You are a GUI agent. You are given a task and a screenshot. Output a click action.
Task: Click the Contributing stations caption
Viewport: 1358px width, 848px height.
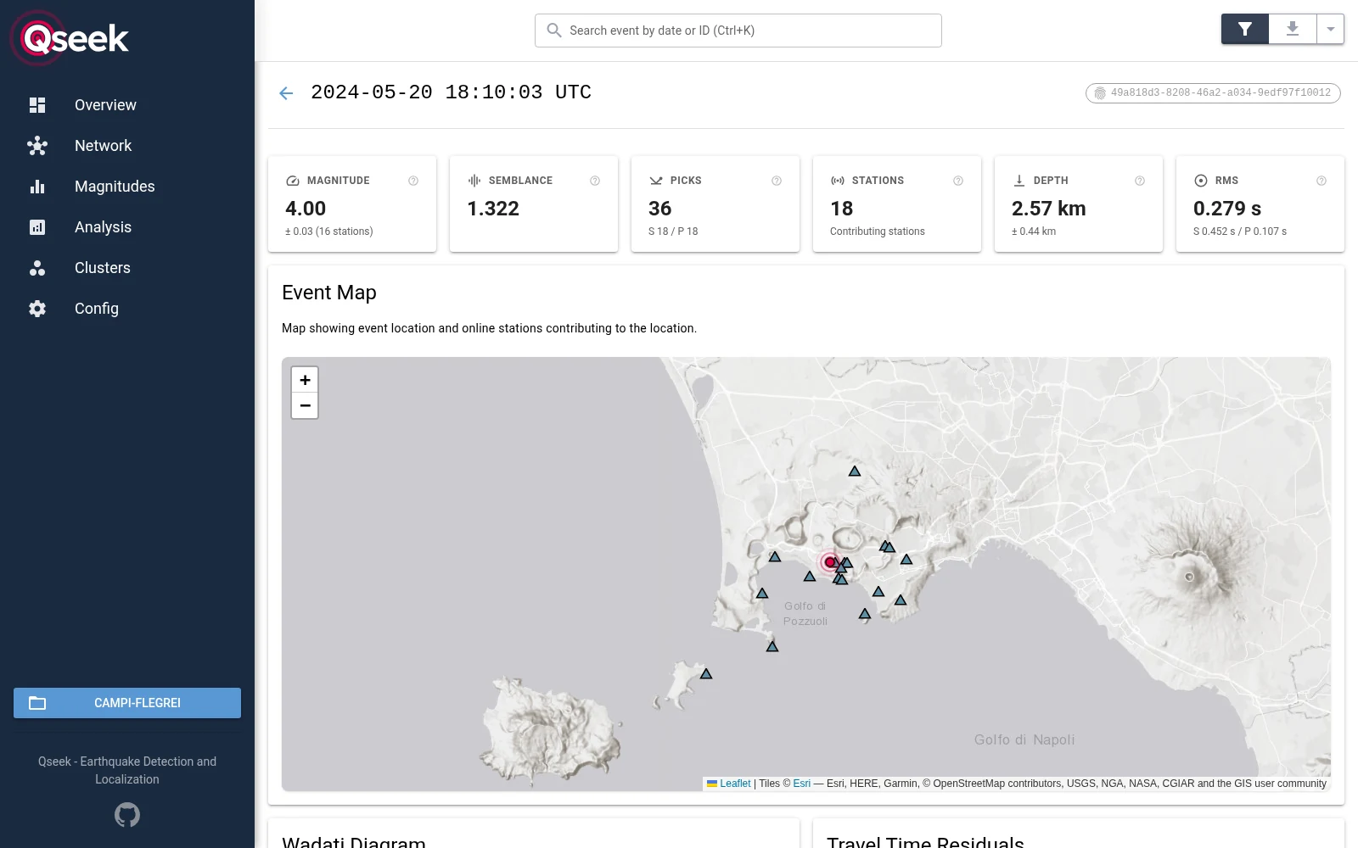[x=878, y=232]
